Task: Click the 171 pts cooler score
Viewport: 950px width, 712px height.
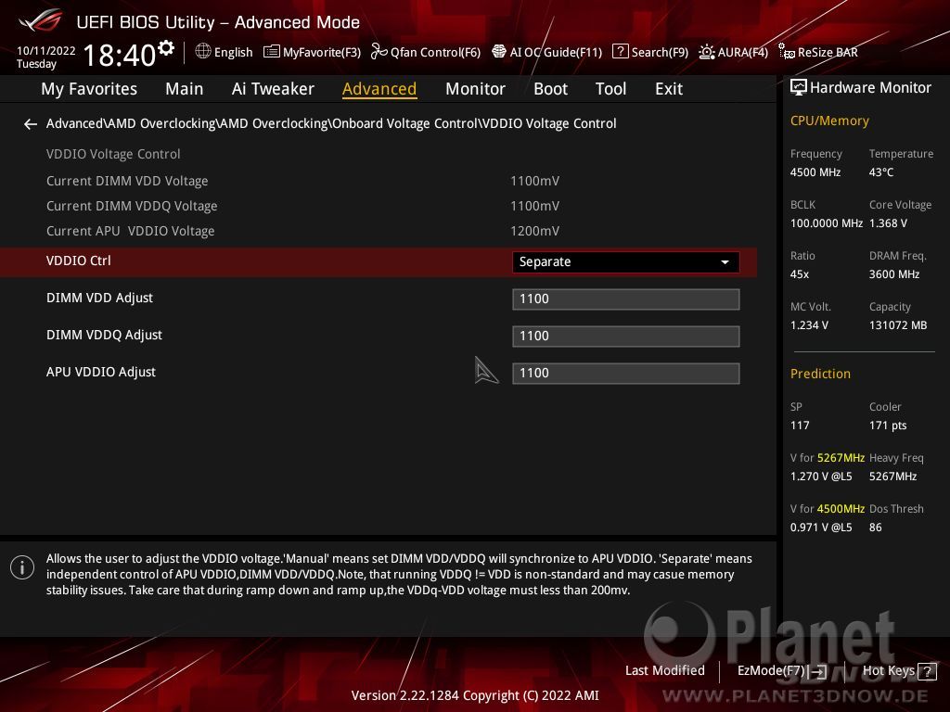Action: (888, 425)
